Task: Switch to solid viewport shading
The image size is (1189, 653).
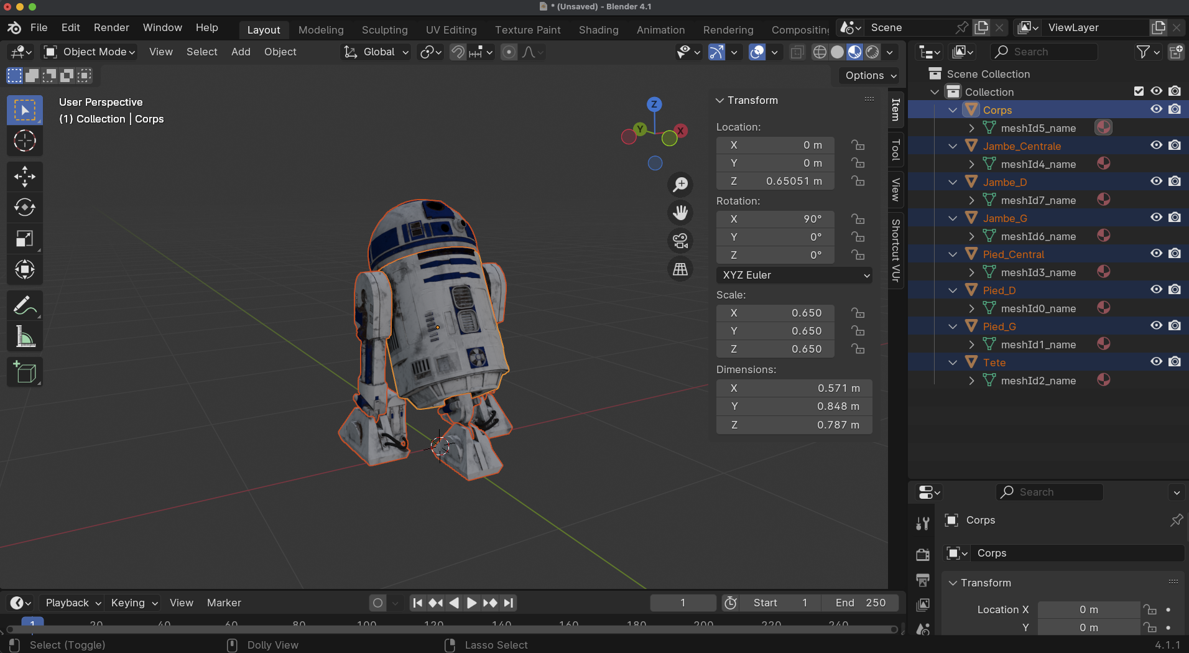Action: coord(837,52)
